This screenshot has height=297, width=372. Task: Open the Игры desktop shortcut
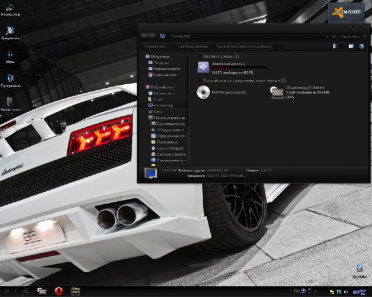(x=10, y=57)
